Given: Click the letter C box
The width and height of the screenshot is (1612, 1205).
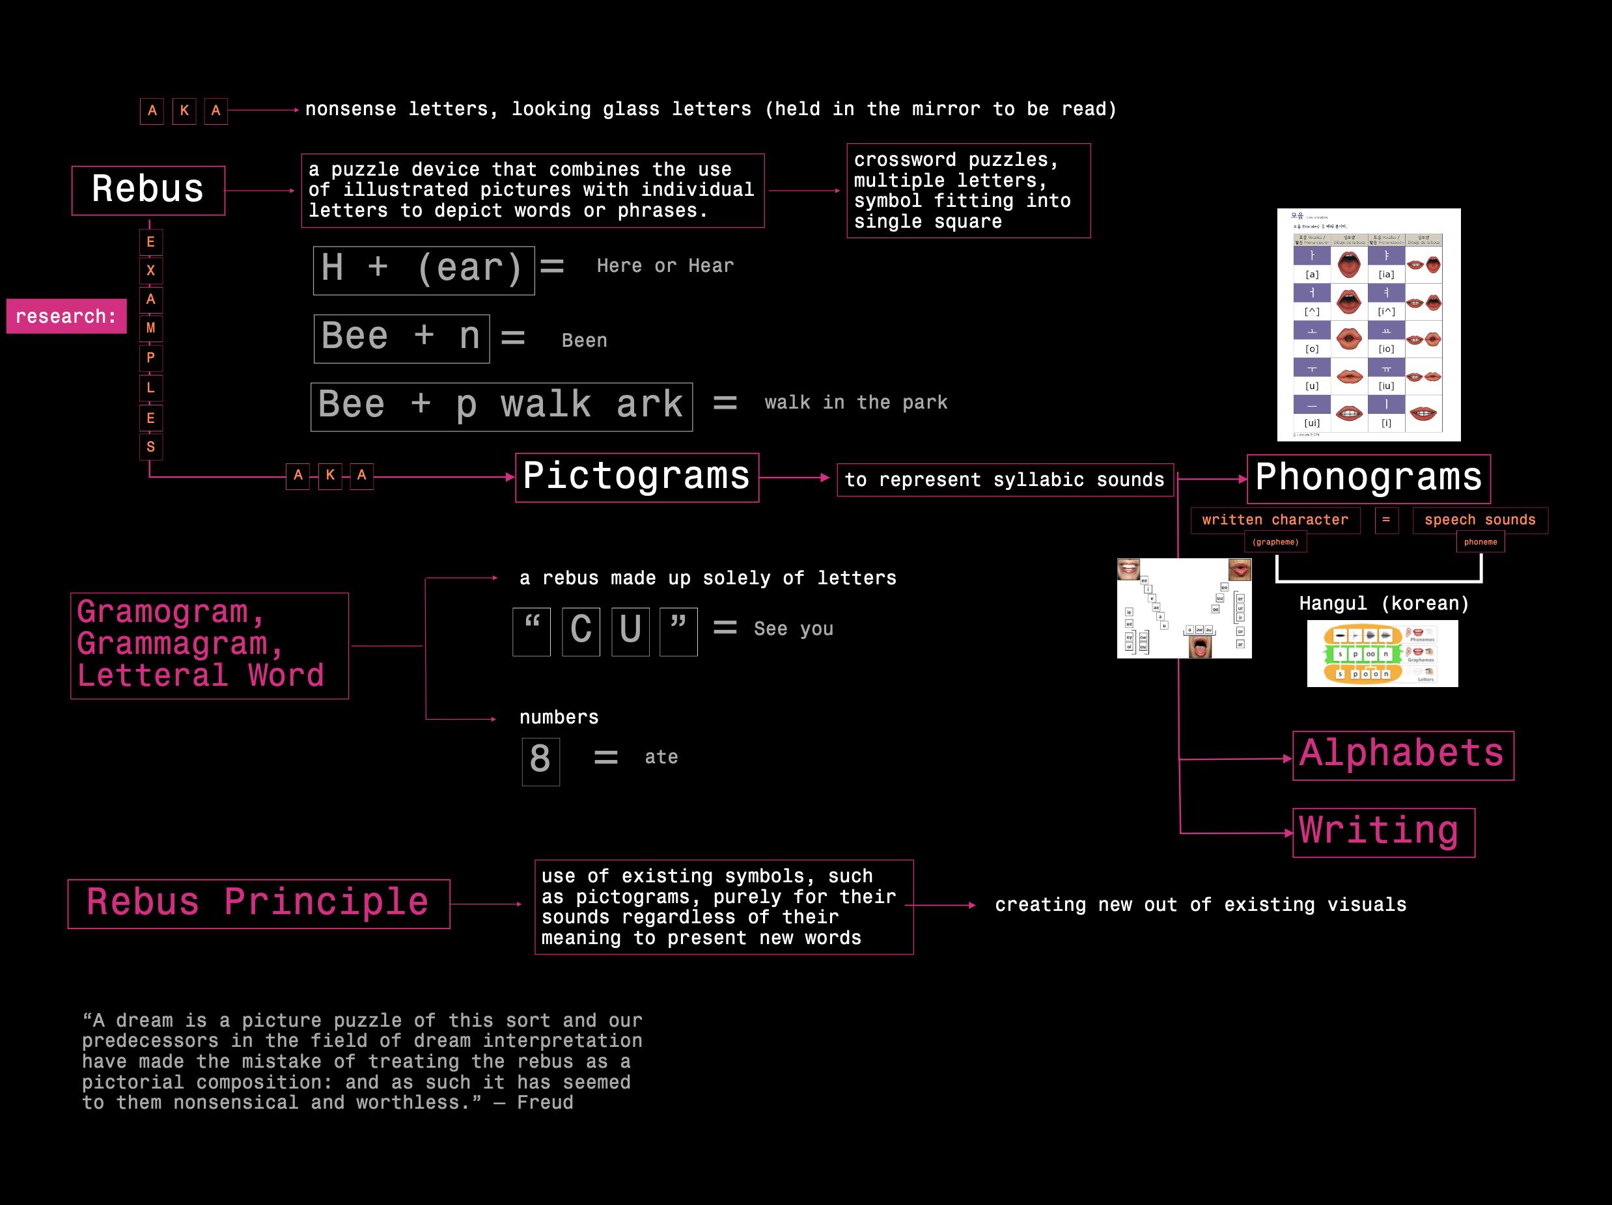Looking at the screenshot, I should 581,632.
